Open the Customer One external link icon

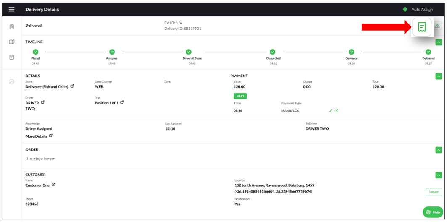pyautogui.click(x=53, y=185)
